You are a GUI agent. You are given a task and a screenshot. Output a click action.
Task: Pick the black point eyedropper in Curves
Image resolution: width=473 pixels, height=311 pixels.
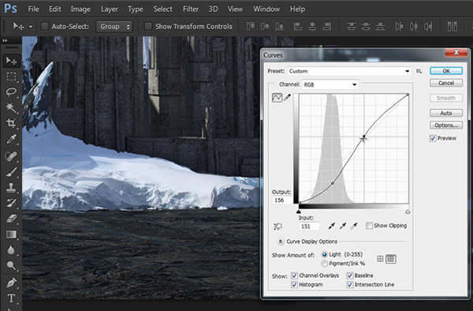[x=332, y=226]
